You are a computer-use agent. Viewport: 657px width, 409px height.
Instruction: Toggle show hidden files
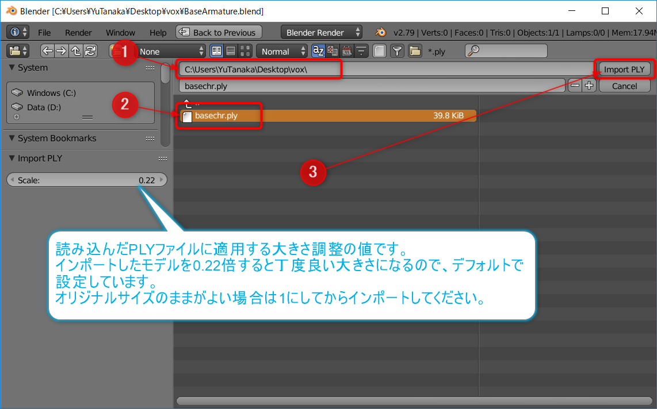pos(379,51)
